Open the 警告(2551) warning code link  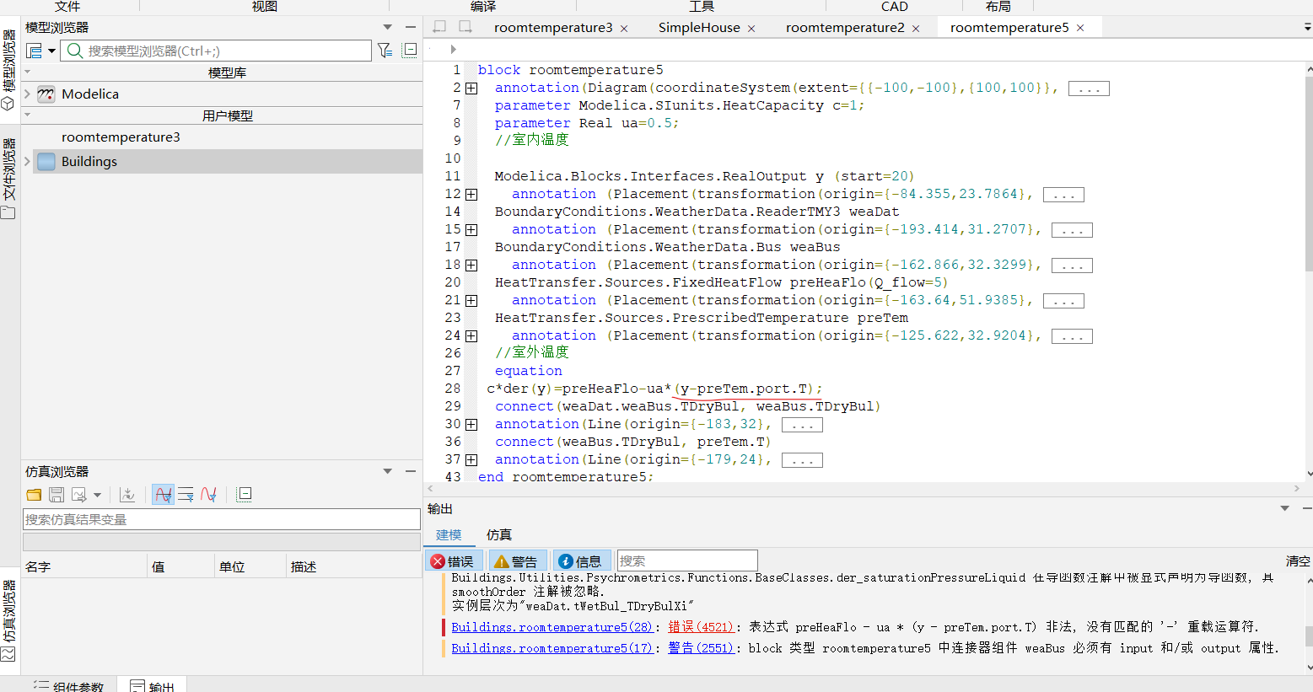click(701, 648)
